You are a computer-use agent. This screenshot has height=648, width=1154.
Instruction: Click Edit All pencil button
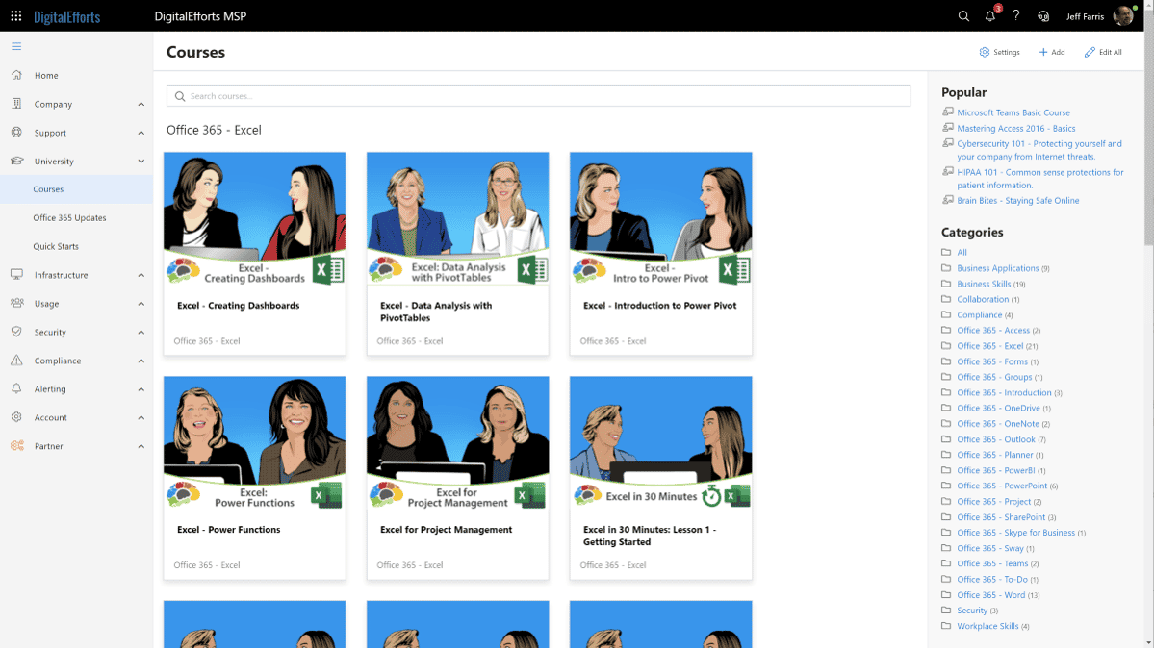1103,52
